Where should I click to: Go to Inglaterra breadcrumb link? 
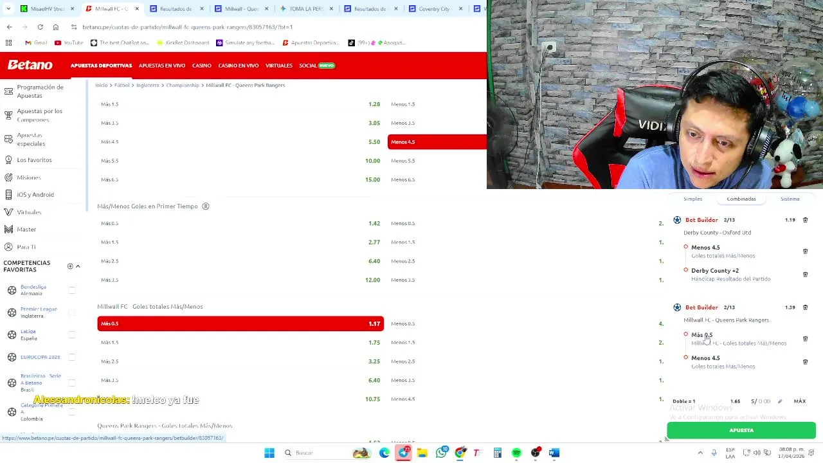tap(147, 85)
